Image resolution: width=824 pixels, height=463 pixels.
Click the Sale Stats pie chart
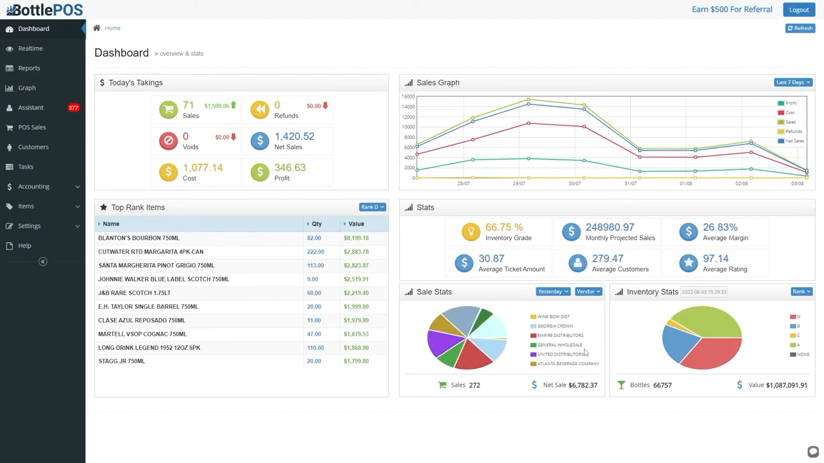[467, 338]
